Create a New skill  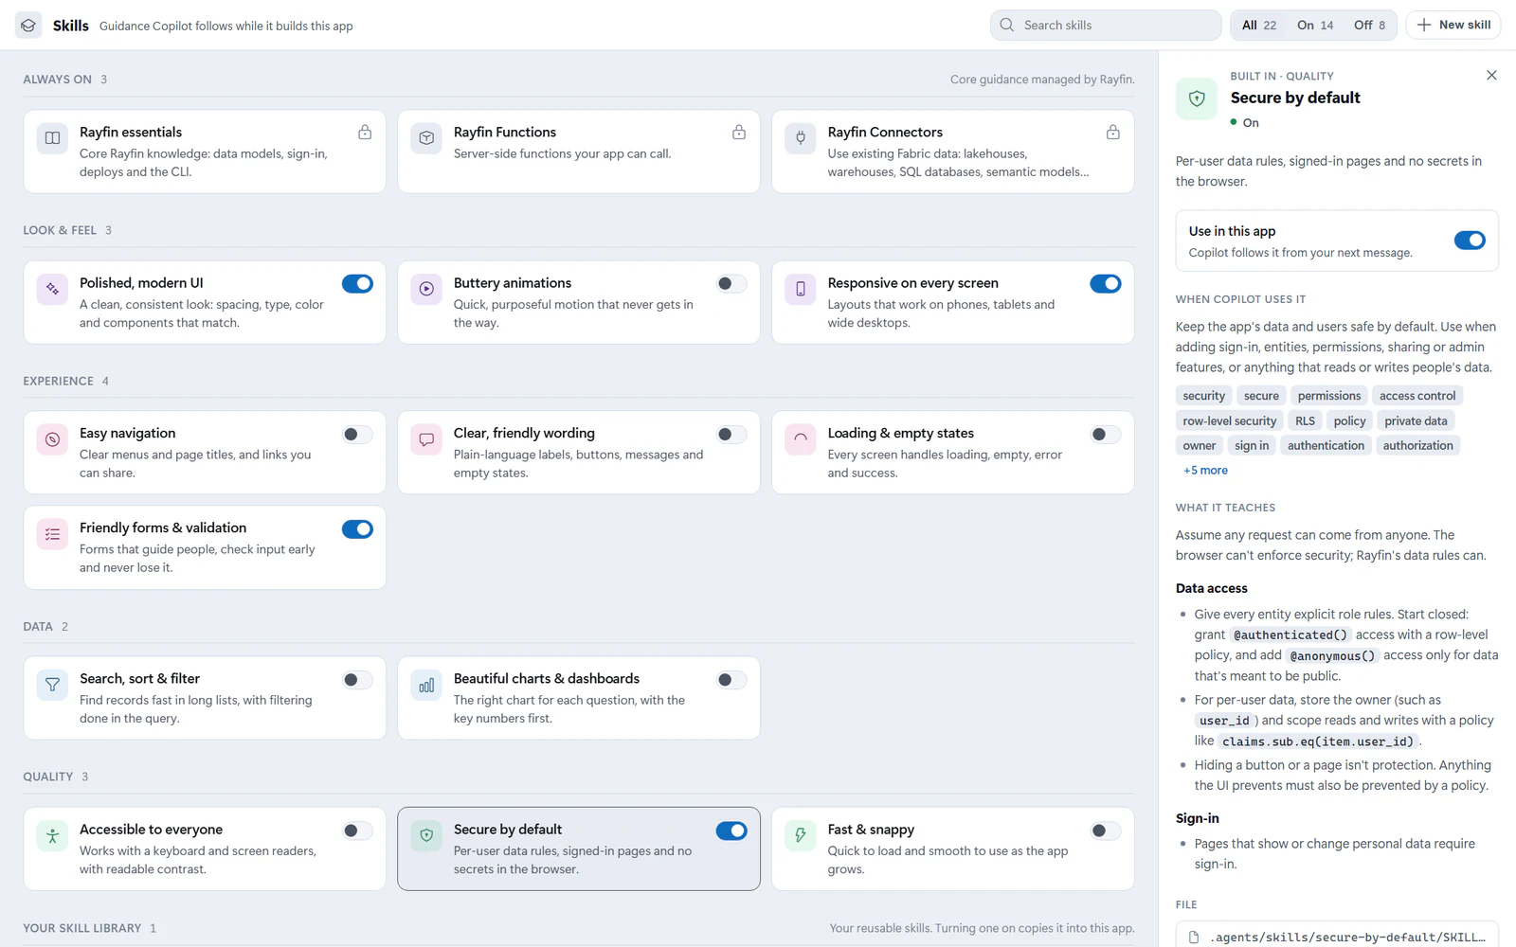[x=1453, y=26]
